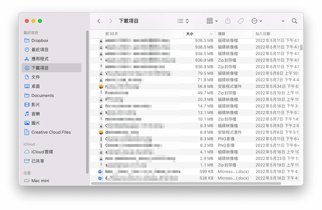Open Creative Cloud Files in sidebar
Image resolution: width=322 pixels, height=210 pixels.
click(x=52, y=132)
